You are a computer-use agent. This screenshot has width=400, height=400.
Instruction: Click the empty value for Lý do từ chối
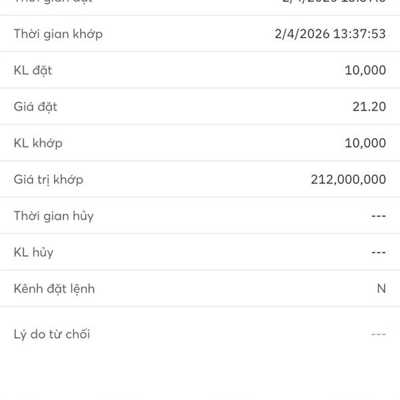tap(378, 334)
